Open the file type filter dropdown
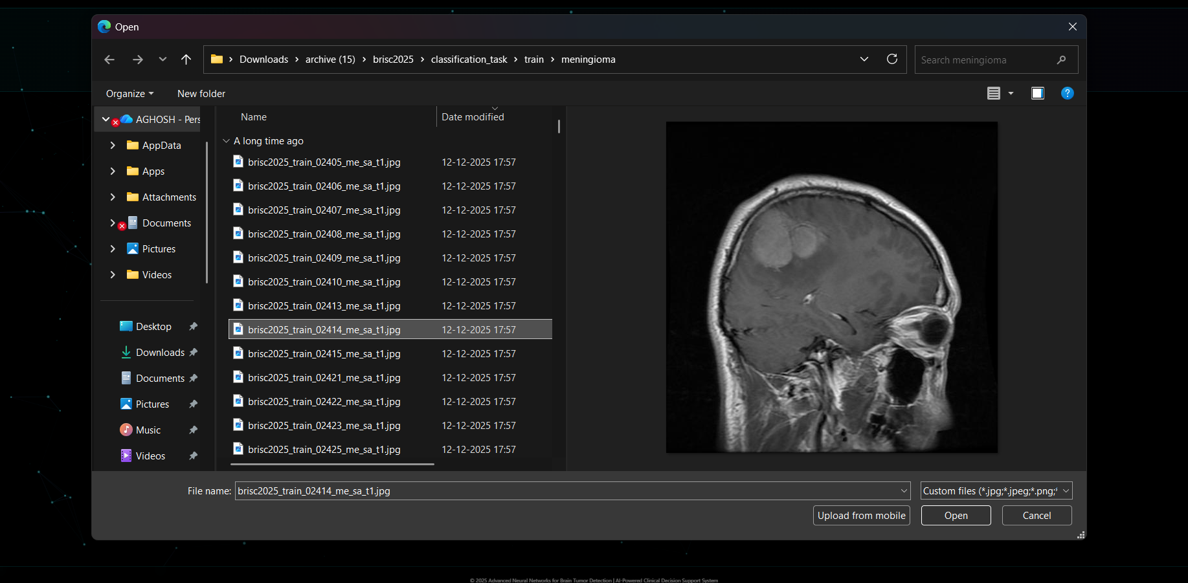1188x583 pixels. point(996,491)
